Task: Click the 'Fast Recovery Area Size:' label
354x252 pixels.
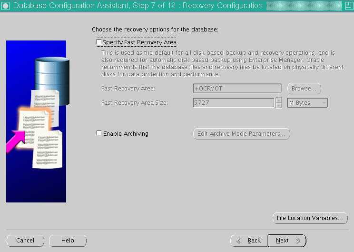Action: [135, 103]
